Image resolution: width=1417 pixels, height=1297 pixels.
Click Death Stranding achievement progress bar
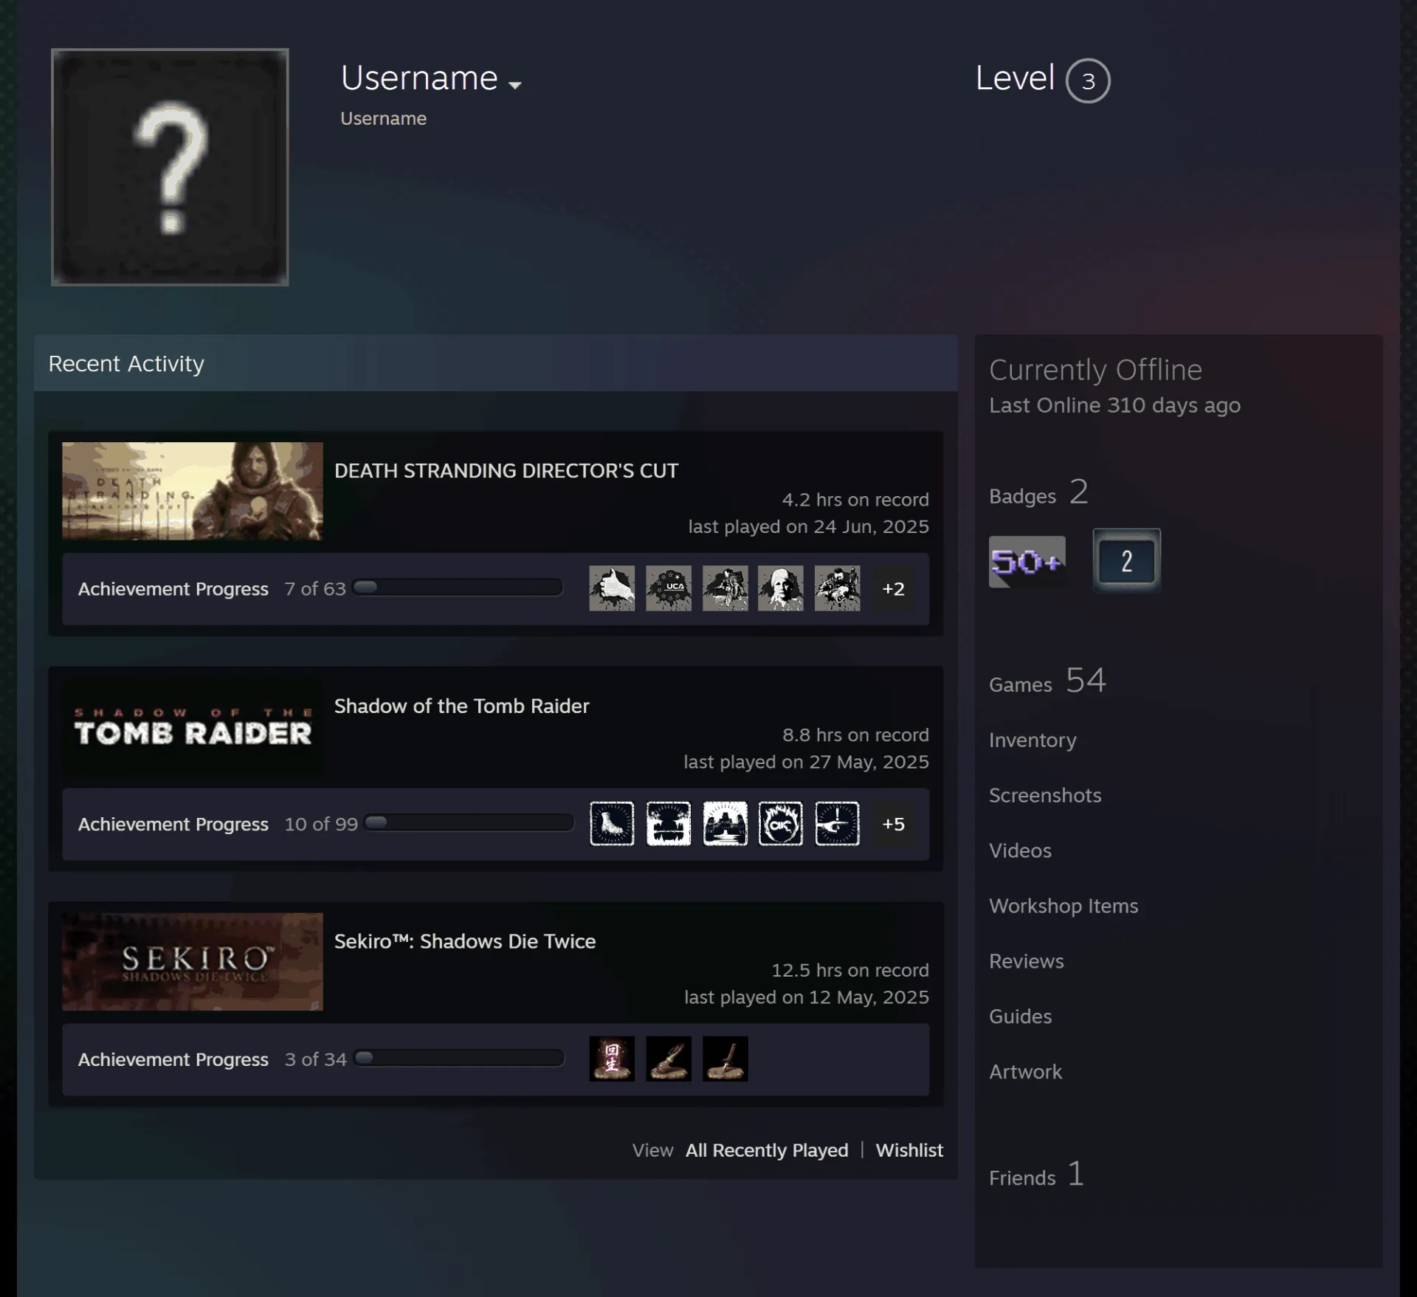(458, 588)
